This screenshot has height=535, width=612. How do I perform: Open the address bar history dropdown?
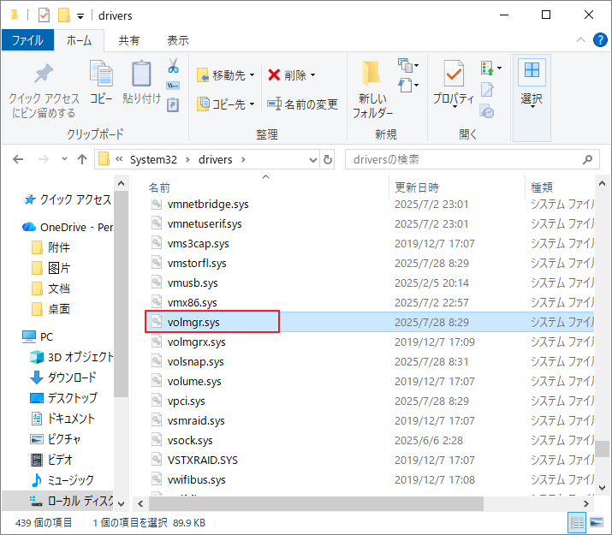coord(312,159)
